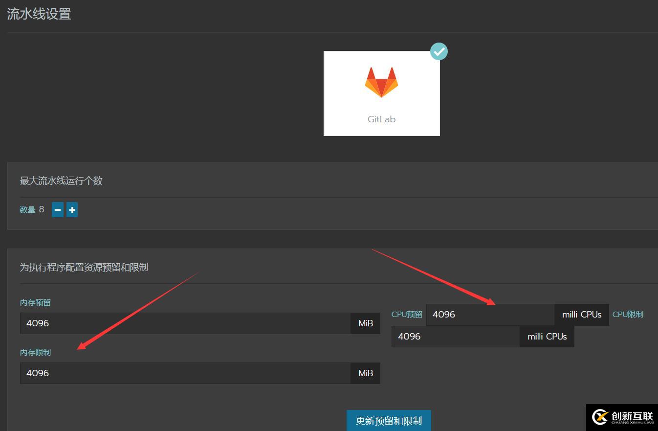Click the 最大流水线运行个数 section heading

(x=61, y=181)
